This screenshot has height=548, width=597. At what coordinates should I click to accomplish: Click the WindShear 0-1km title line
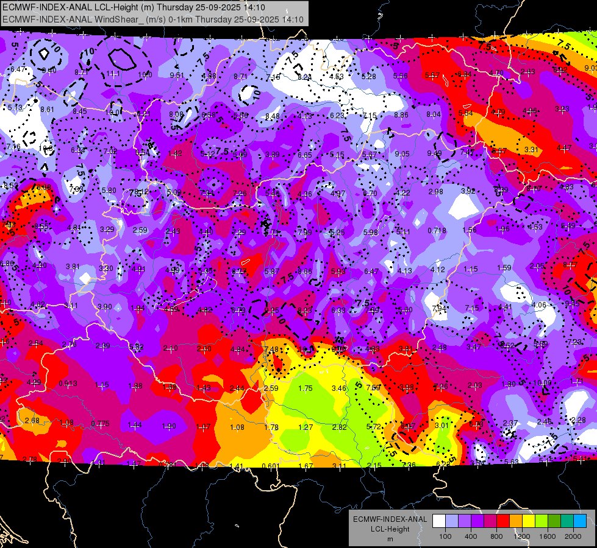click(153, 19)
